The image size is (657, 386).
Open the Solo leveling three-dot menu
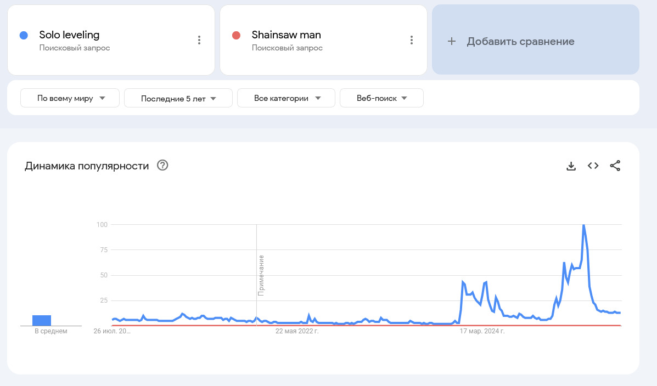199,40
